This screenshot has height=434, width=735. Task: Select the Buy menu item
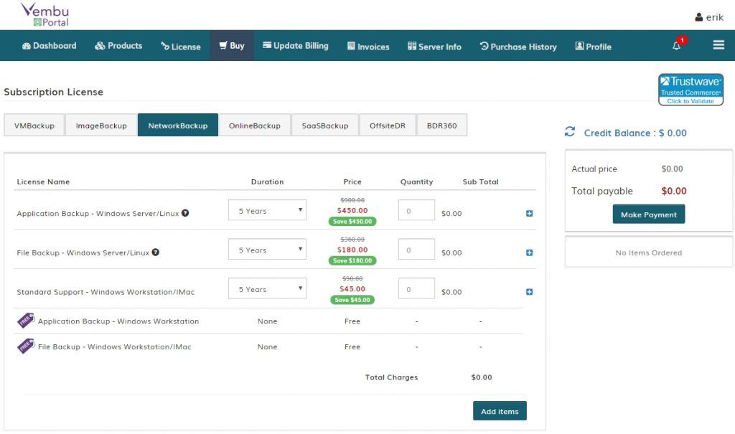232,45
